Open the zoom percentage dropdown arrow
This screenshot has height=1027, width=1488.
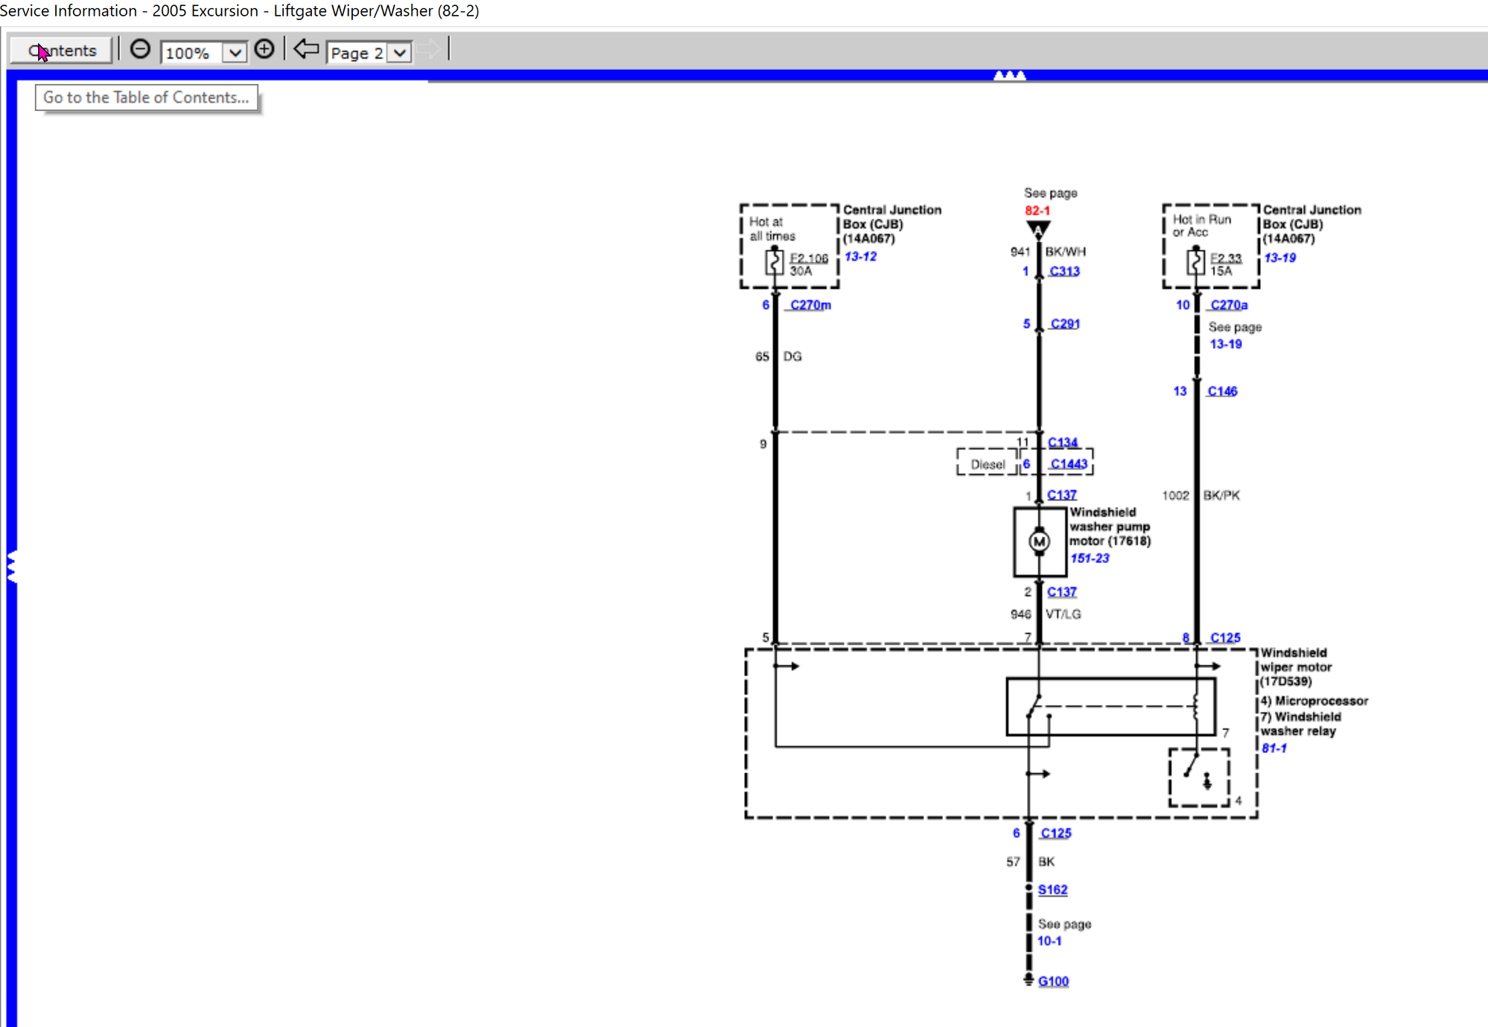click(235, 53)
